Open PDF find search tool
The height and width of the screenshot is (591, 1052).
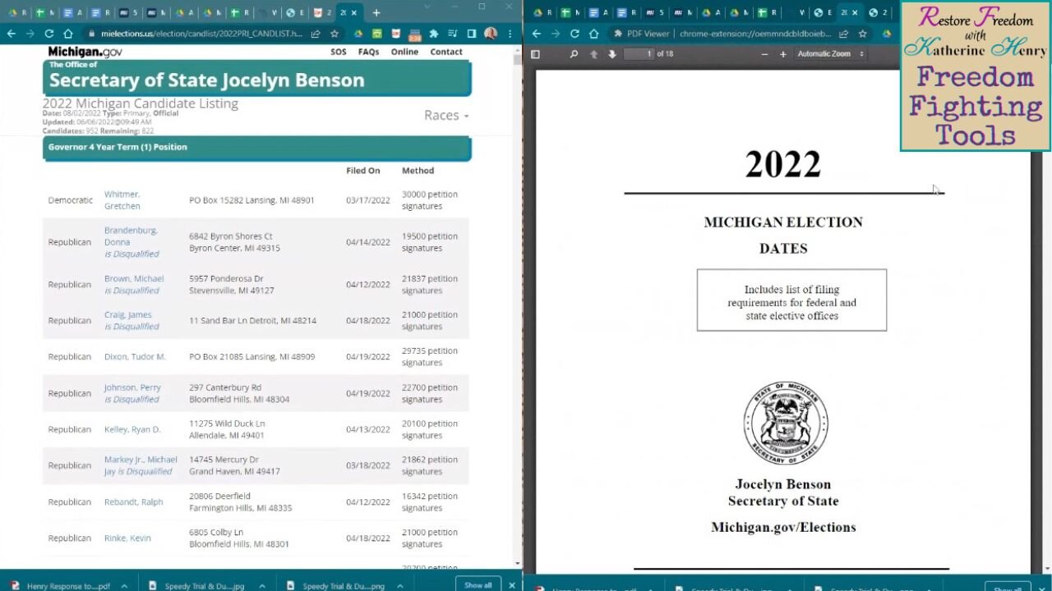(x=574, y=54)
